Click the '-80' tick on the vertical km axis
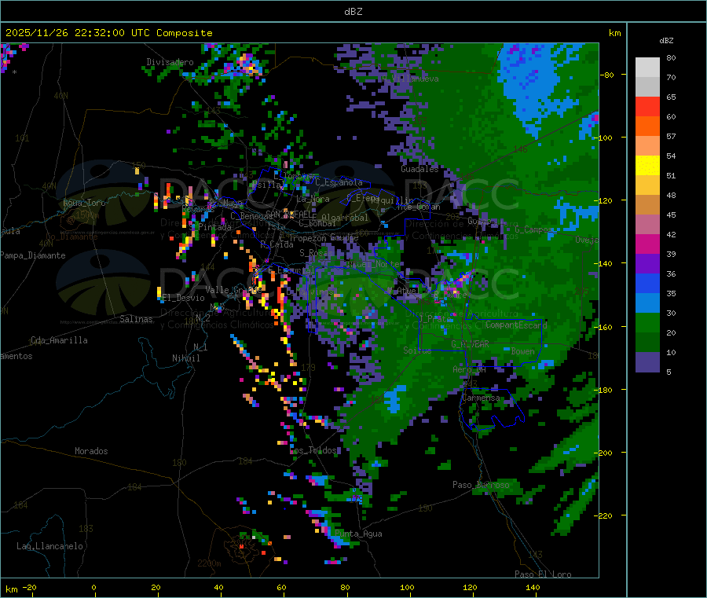This screenshot has height=598, width=707. tap(607, 75)
